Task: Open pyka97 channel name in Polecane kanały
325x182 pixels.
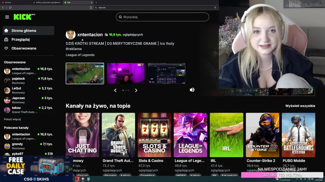Action: click(x=18, y=154)
